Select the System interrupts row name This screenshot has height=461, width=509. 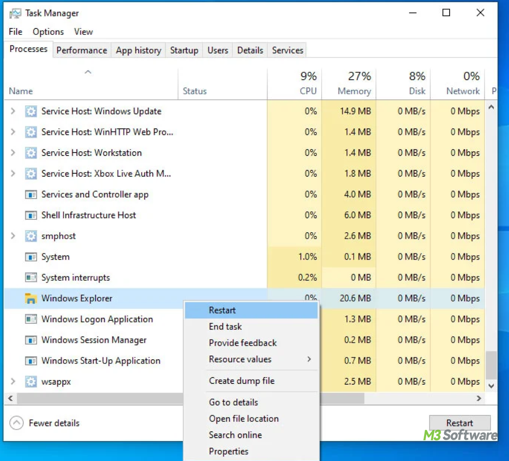pyautogui.click(x=76, y=278)
